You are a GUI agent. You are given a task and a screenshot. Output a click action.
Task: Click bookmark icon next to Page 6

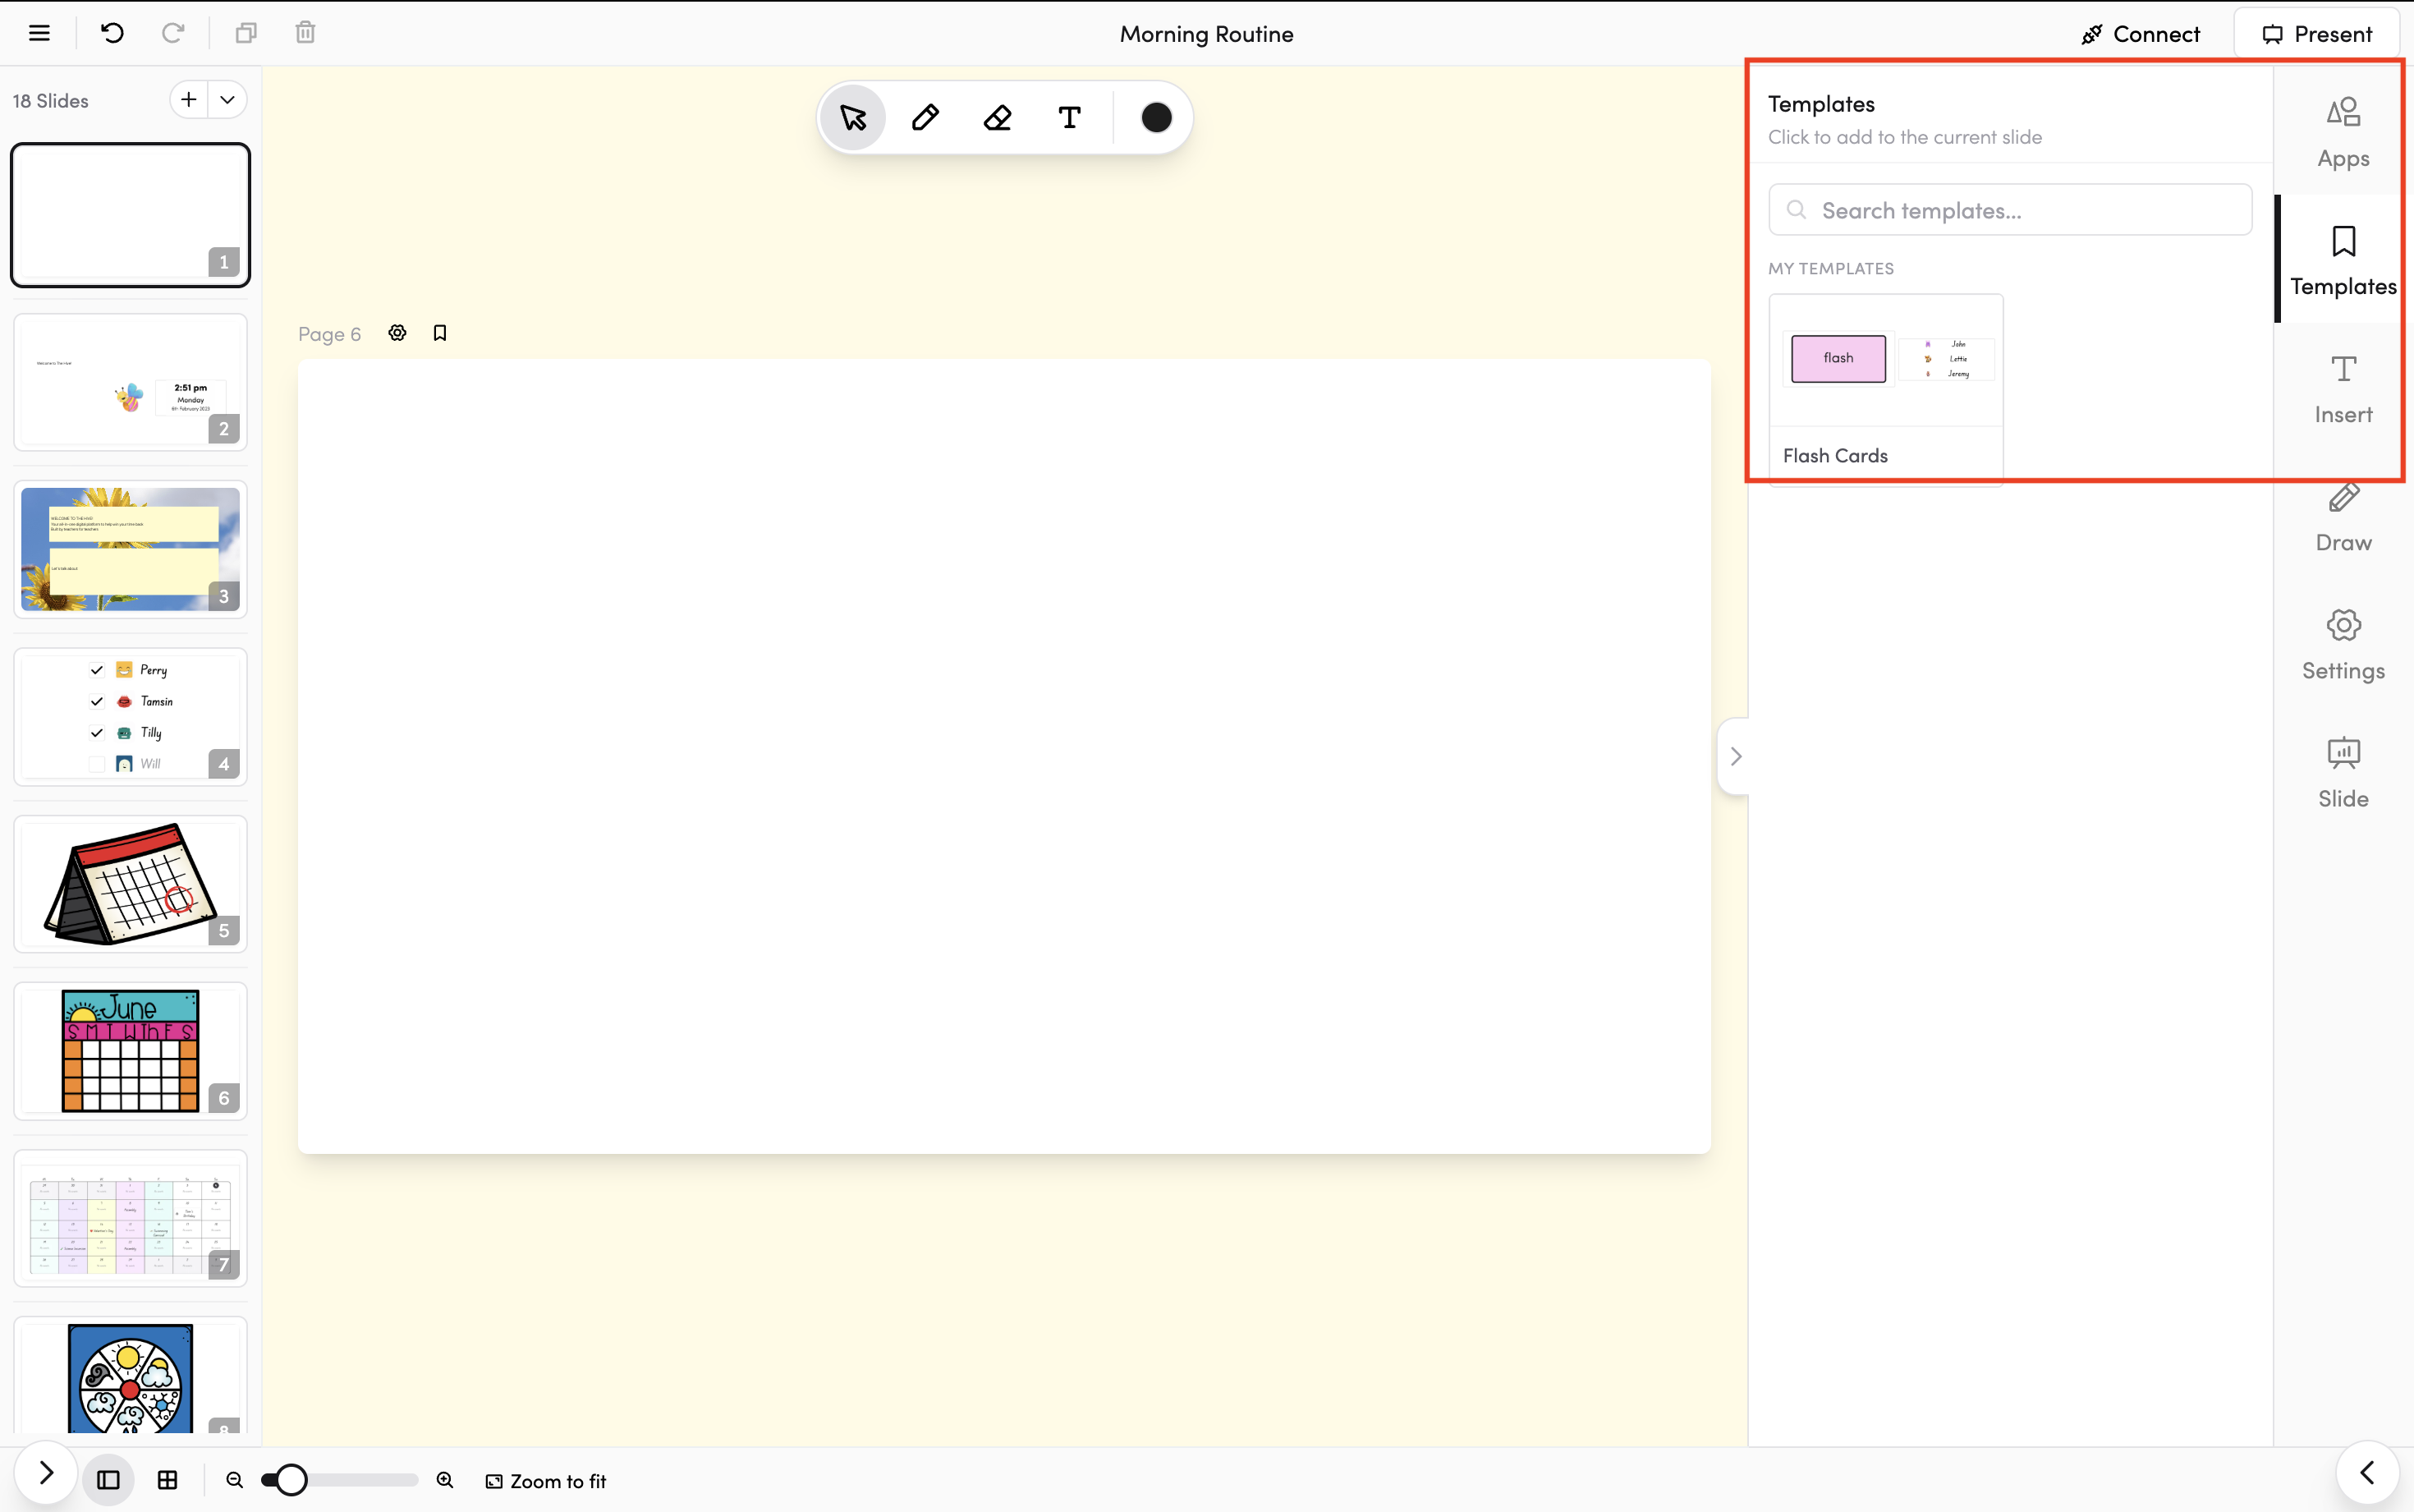(440, 333)
